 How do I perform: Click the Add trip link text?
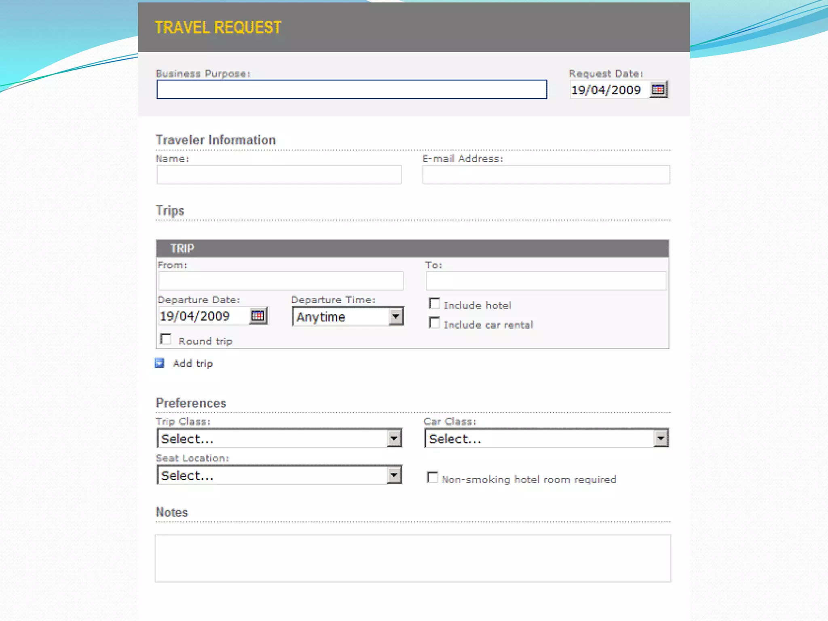(x=193, y=363)
